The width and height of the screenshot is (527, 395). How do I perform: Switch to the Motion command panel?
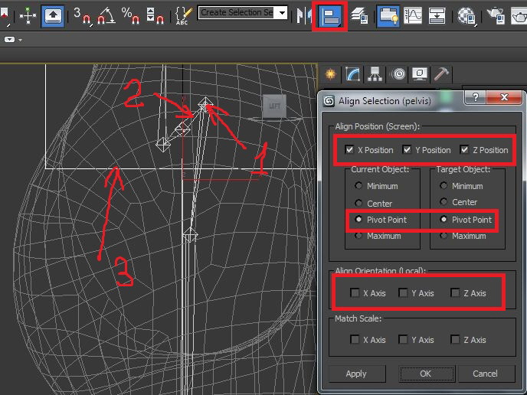pyautogui.click(x=398, y=74)
